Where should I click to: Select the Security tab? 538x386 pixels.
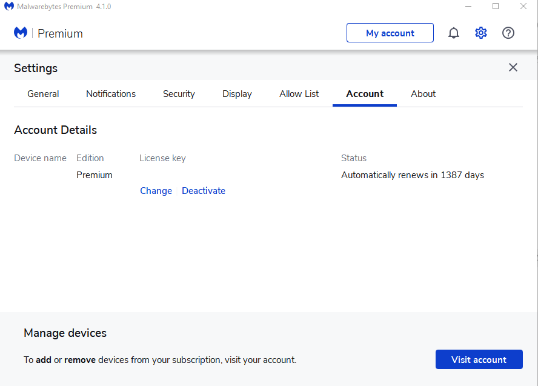(x=179, y=94)
